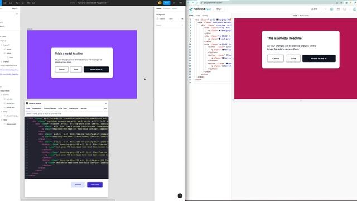Click the text-gray color swatch on editor line 5
The width and height of the screenshot is (357, 201).
click(220, 31)
